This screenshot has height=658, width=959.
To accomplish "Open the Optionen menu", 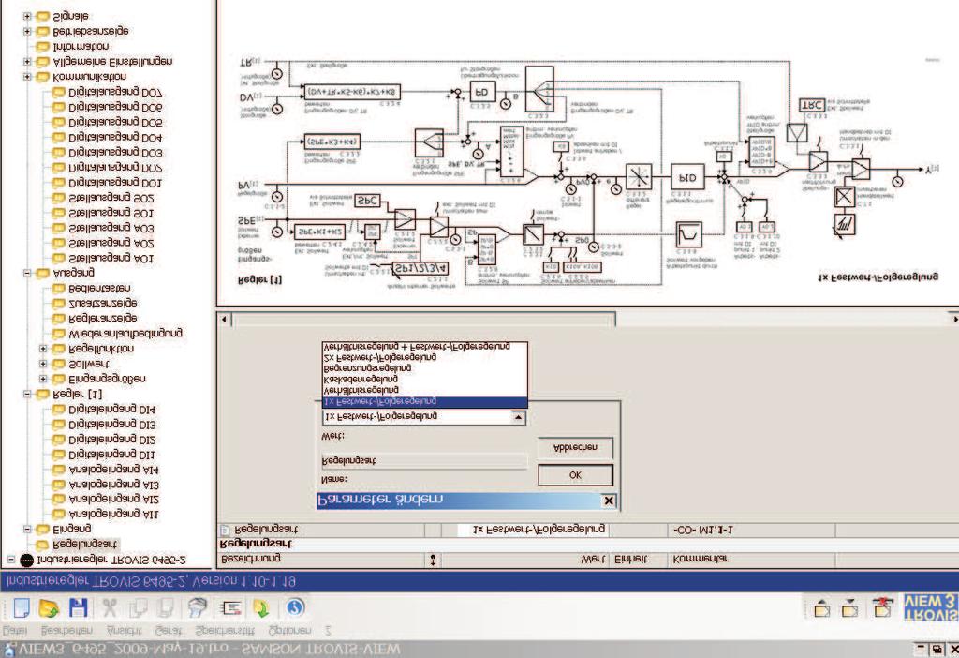I will [x=290, y=631].
